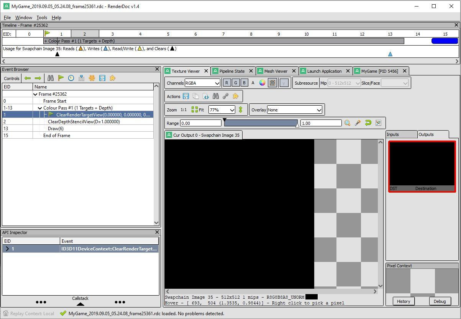Open the Help menu
Screen dimensions: 461x319
[56, 18]
